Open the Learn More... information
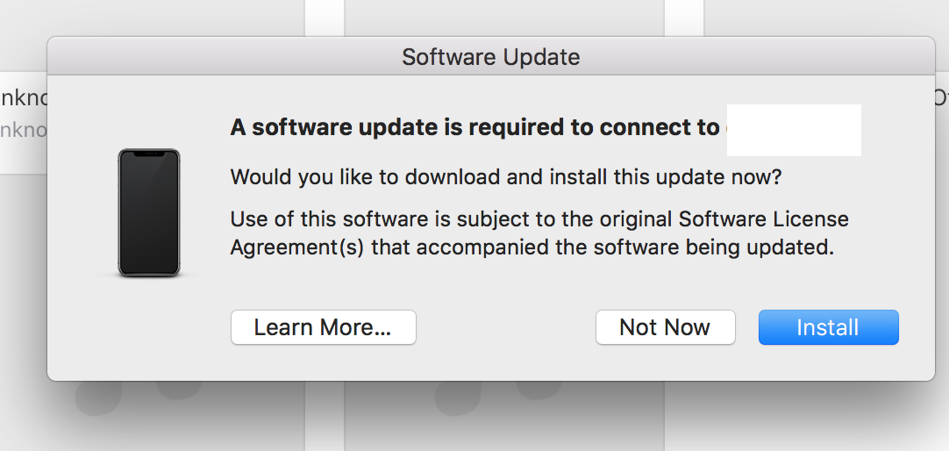 (x=323, y=327)
